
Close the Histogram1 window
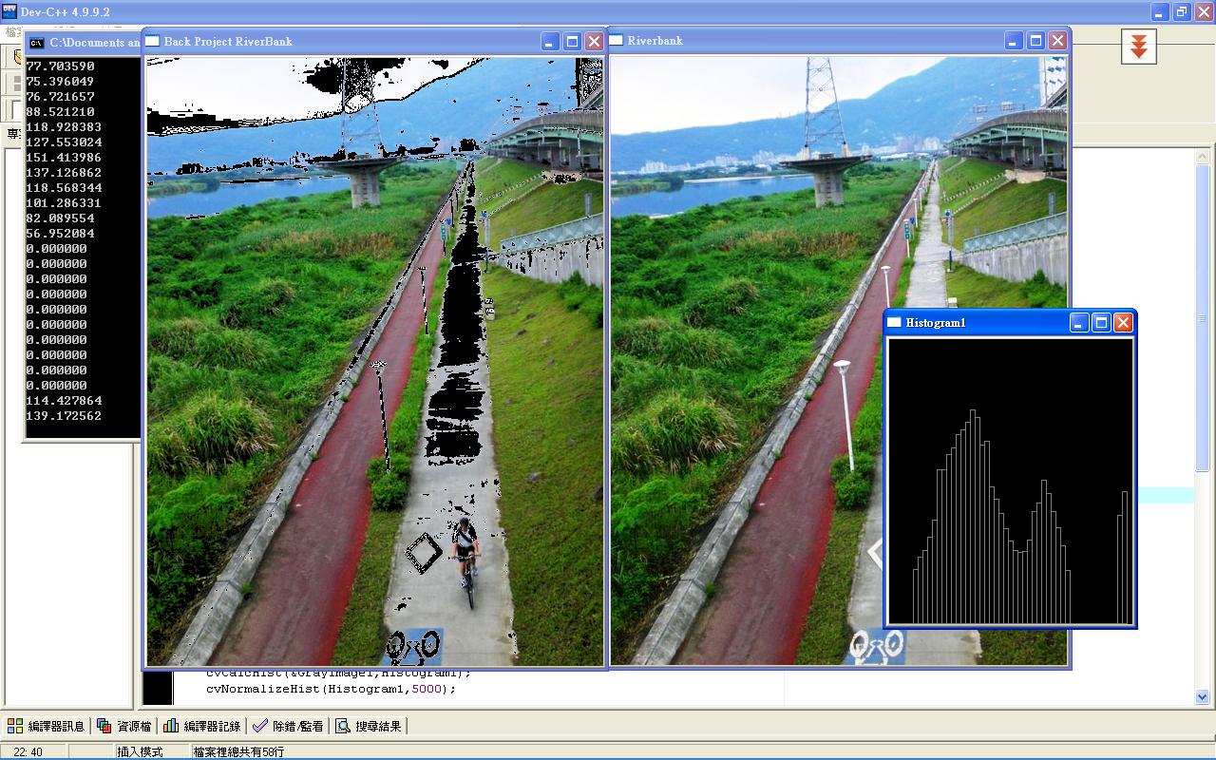tap(1123, 323)
